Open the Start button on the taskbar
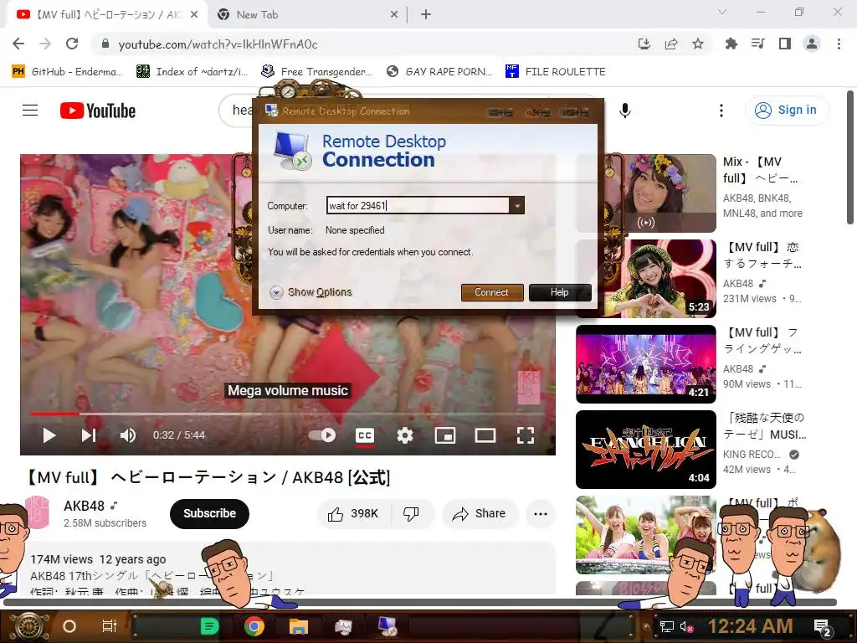 (28, 625)
